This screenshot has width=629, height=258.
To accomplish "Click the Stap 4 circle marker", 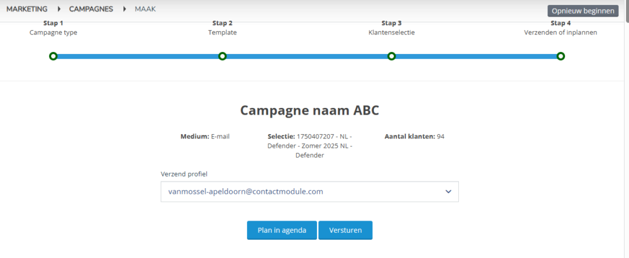I will [561, 56].
